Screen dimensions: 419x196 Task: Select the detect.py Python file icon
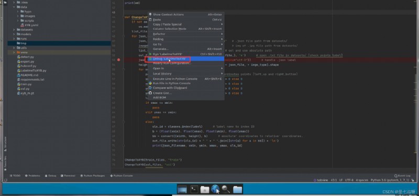(18, 57)
